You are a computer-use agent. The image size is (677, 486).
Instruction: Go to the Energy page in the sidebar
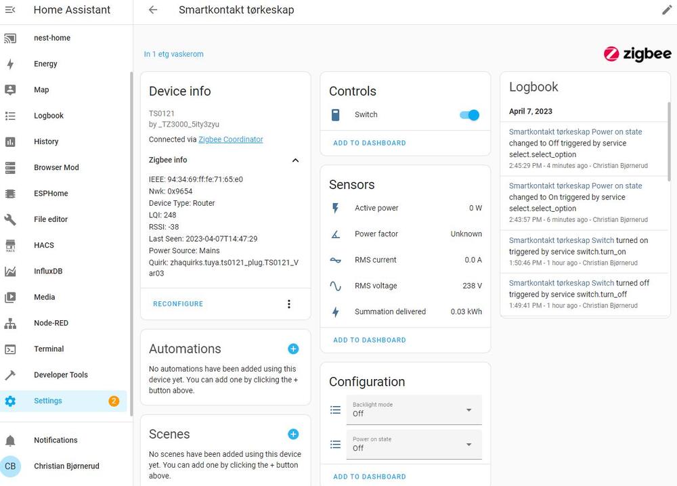pos(45,64)
